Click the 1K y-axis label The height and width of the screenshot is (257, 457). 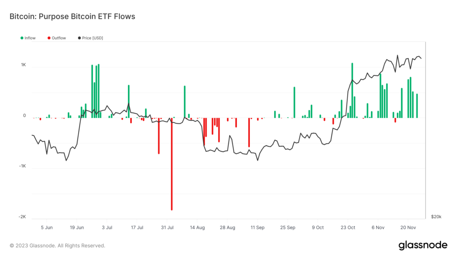tap(23, 65)
